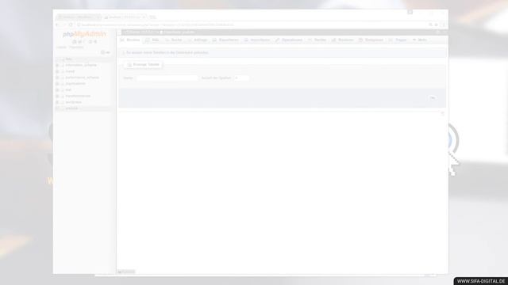This screenshot has height=285, width=508.
Task: Select the performance_schema database
Action: coord(83,78)
